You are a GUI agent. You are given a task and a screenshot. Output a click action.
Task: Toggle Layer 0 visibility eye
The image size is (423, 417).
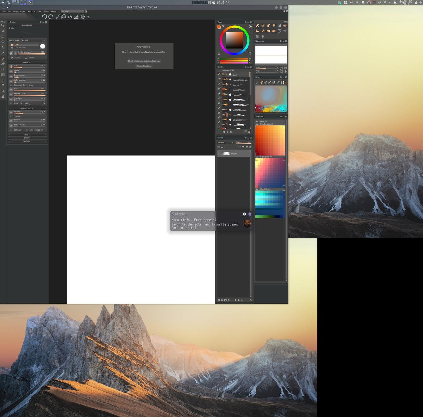click(x=219, y=154)
